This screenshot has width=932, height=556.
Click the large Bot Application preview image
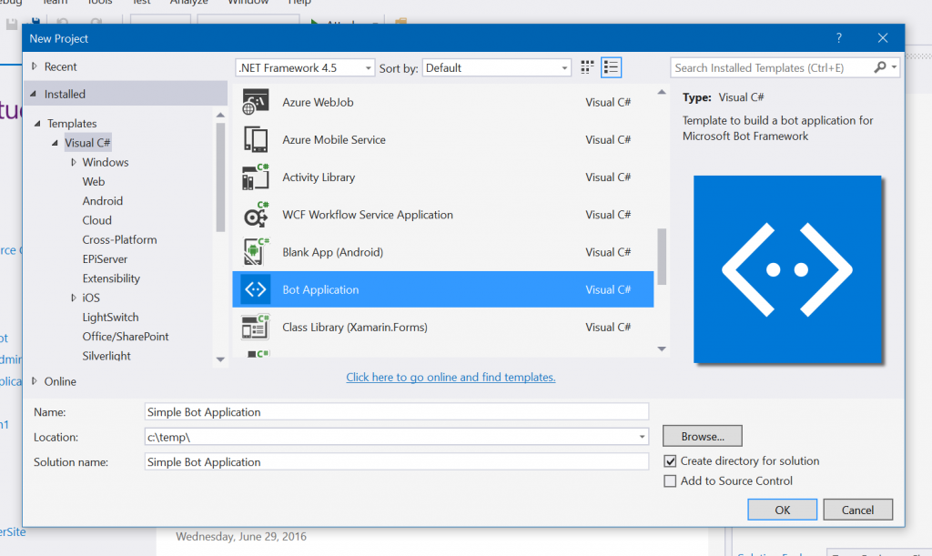(x=787, y=269)
